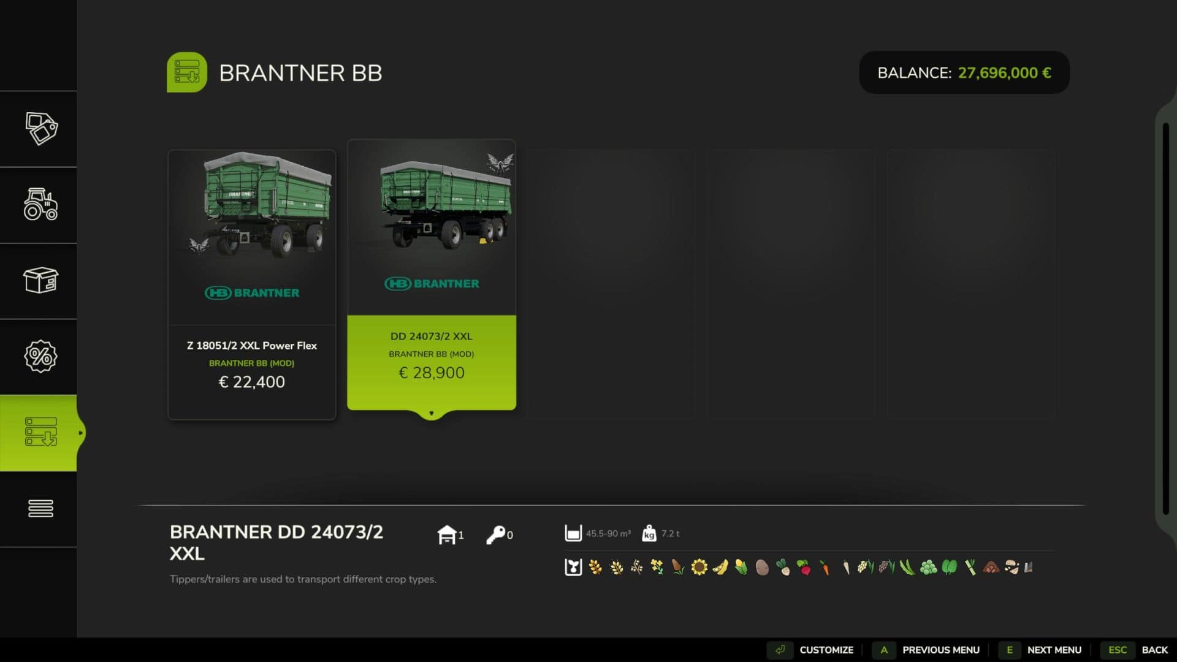The width and height of the screenshot is (1177, 662).
Task: Select the mods download category icon
Action: (40, 432)
